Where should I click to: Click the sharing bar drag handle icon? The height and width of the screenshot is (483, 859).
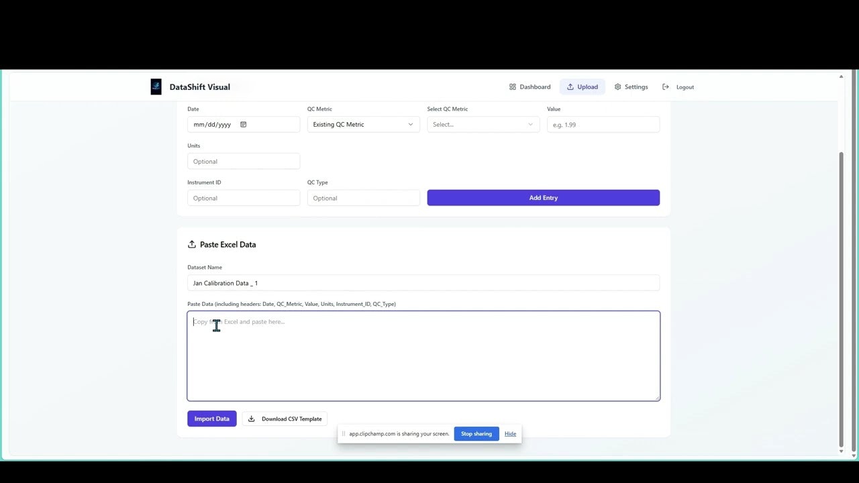(x=344, y=434)
